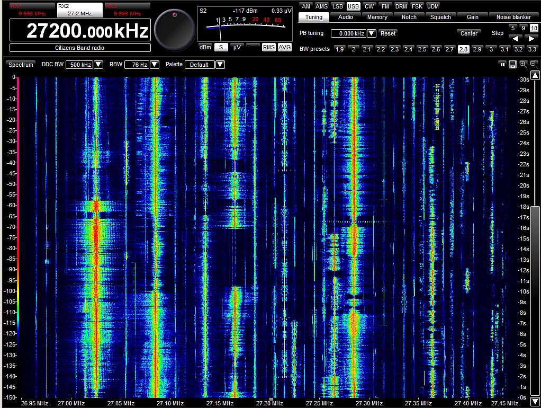Switch to the Notch tab
The image size is (541, 408).
409,17
